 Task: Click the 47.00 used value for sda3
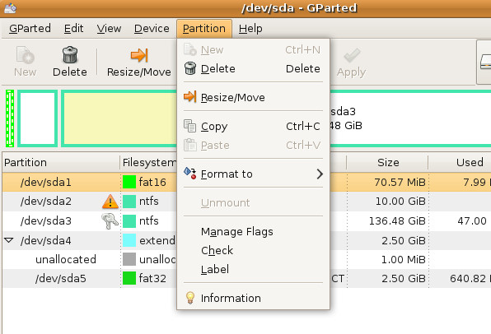pos(472,220)
